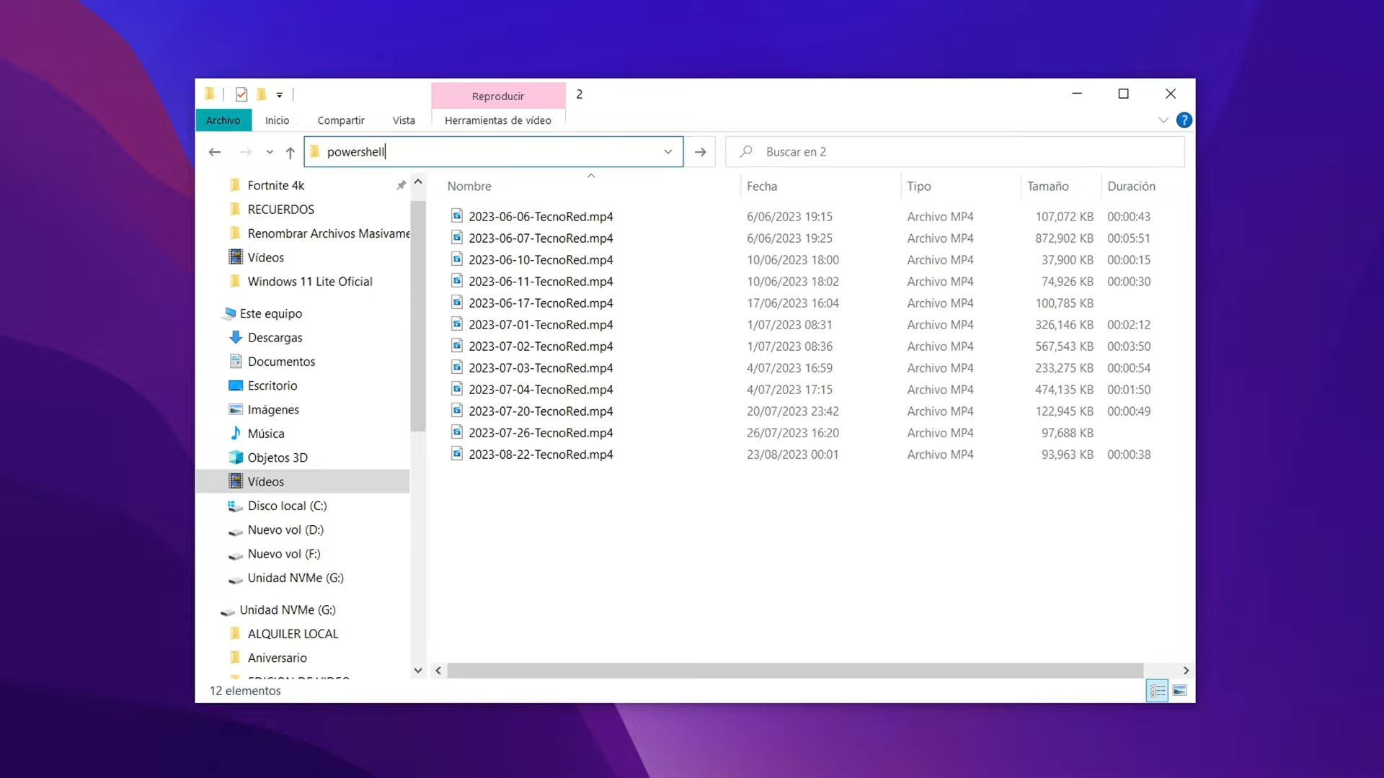The image size is (1384, 778).
Task: Click the navigation pane scroll down arrow
Action: pyautogui.click(x=418, y=671)
